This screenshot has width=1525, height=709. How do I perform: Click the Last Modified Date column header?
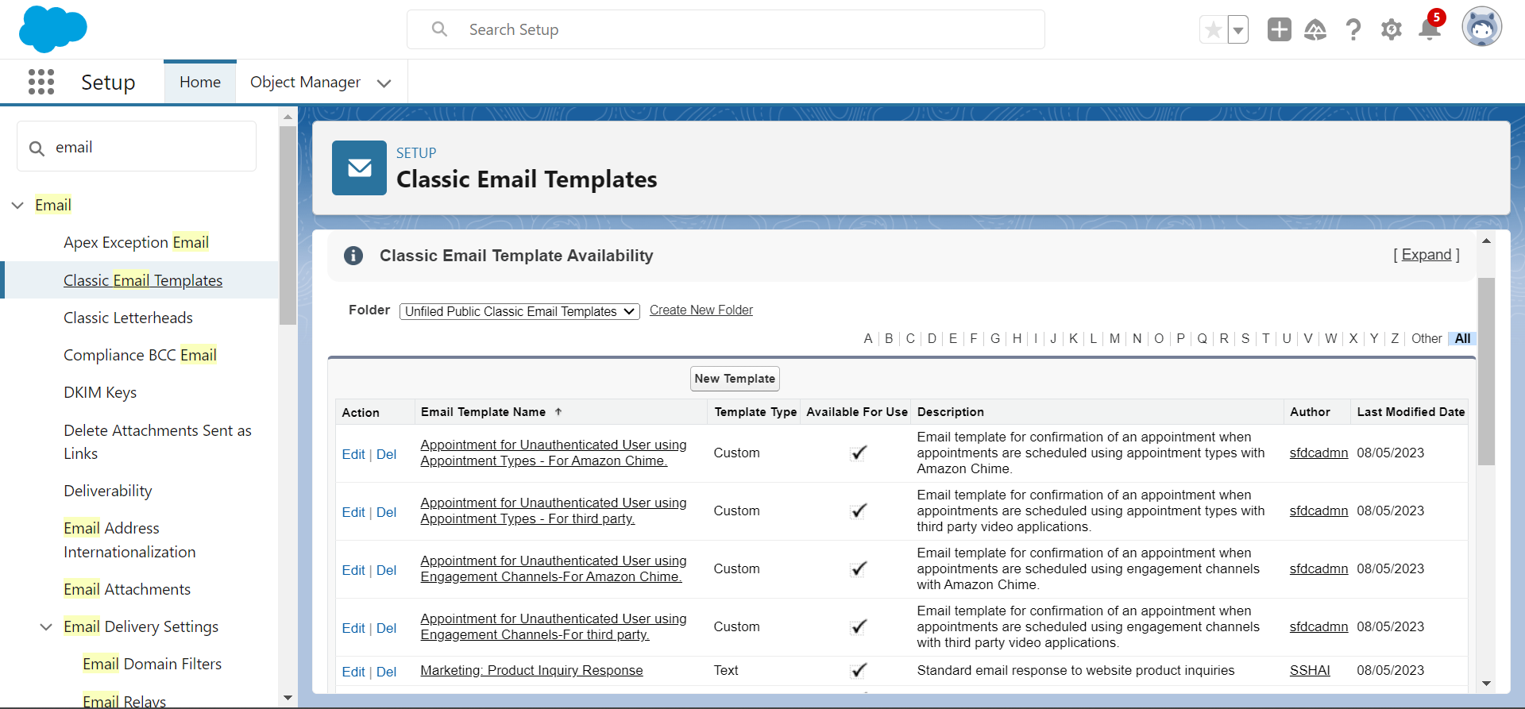point(1411,411)
